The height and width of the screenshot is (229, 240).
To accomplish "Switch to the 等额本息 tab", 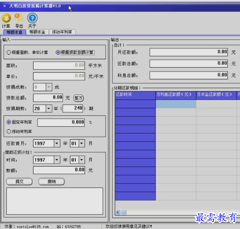I will [x=15, y=32].
